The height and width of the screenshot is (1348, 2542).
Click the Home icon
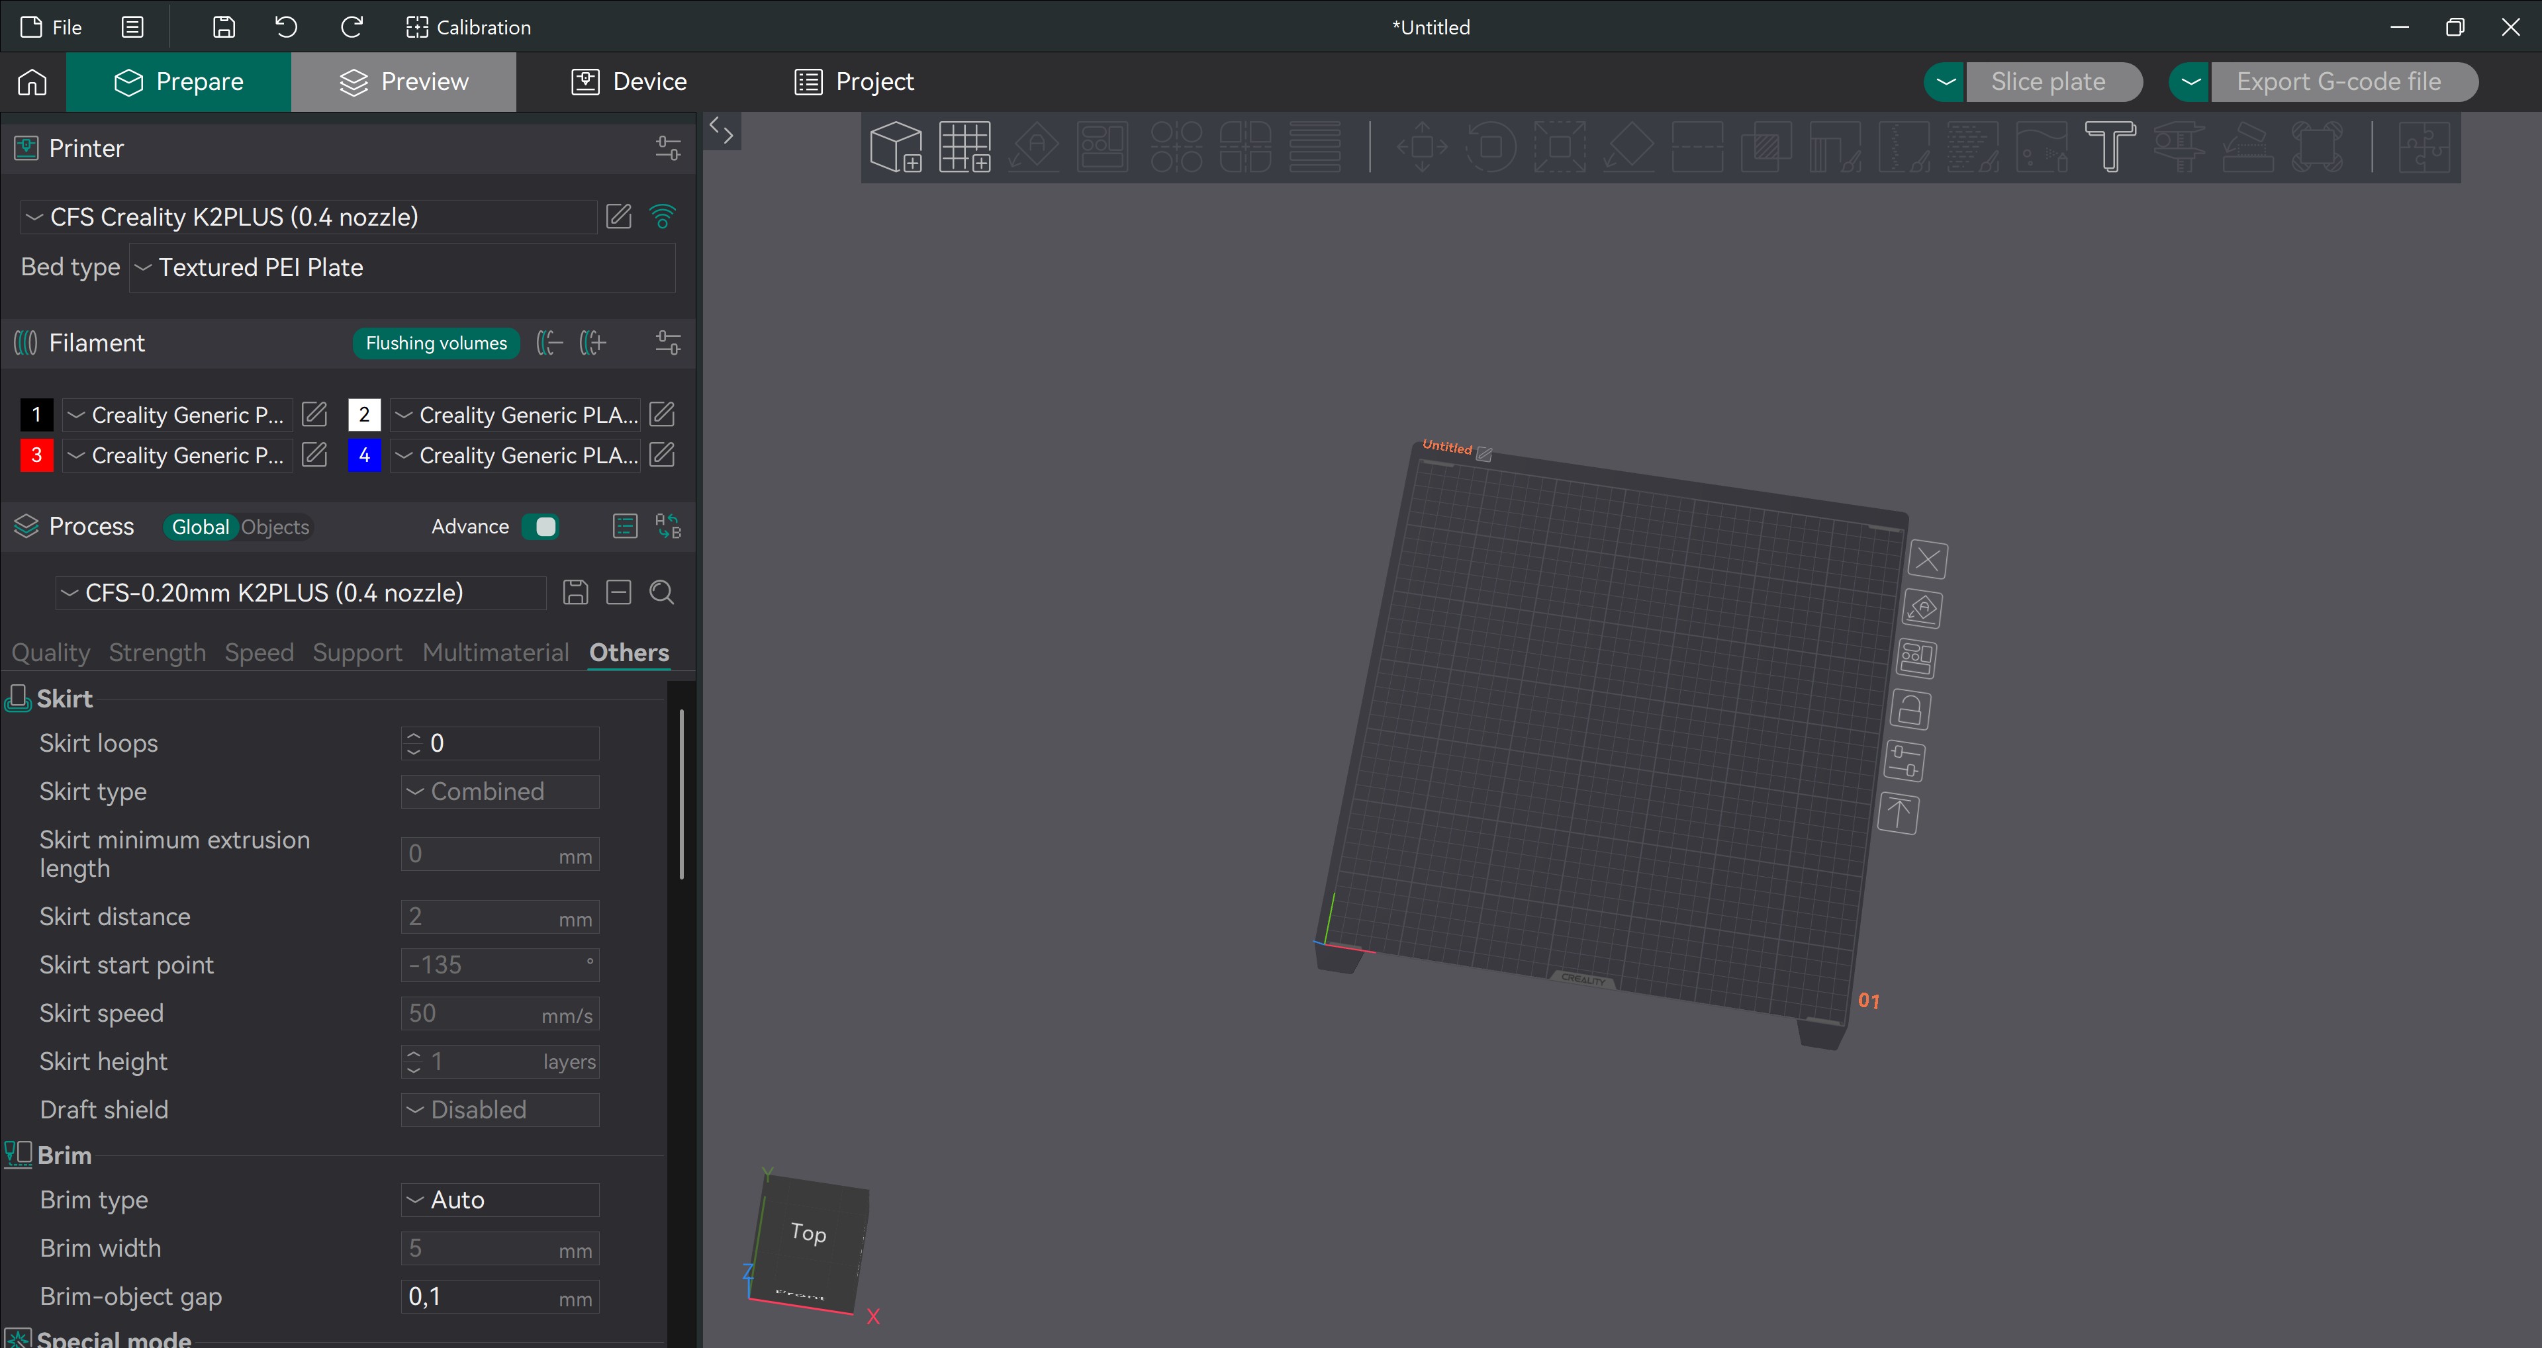[x=32, y=82]
